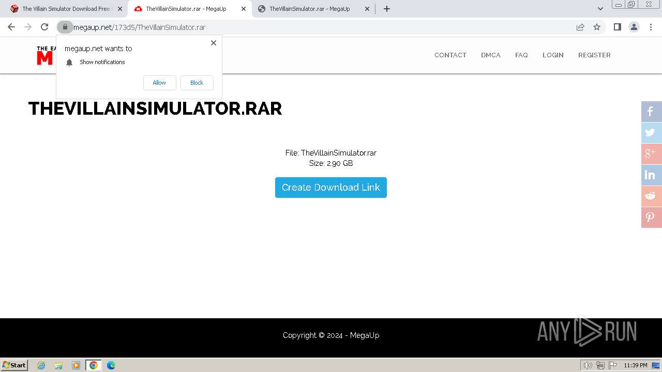Go back to previous page

point(11,27)
